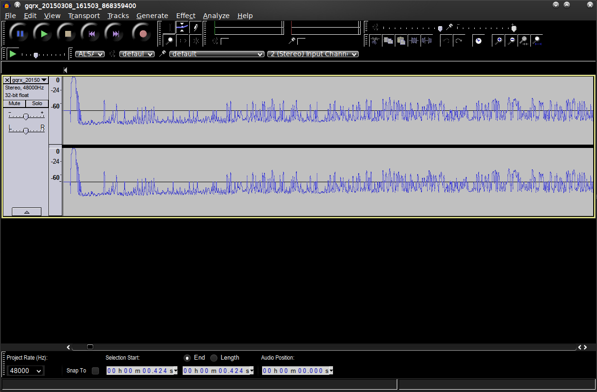The image size is (597, 392).
Task: Open the Project Rate 48000 dropdown
Action: [x=25, y=371]
